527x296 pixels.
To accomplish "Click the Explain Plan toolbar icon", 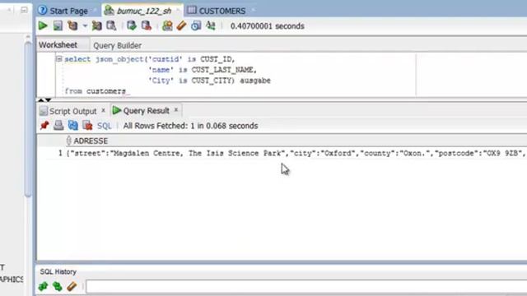I will click(72, 25).
